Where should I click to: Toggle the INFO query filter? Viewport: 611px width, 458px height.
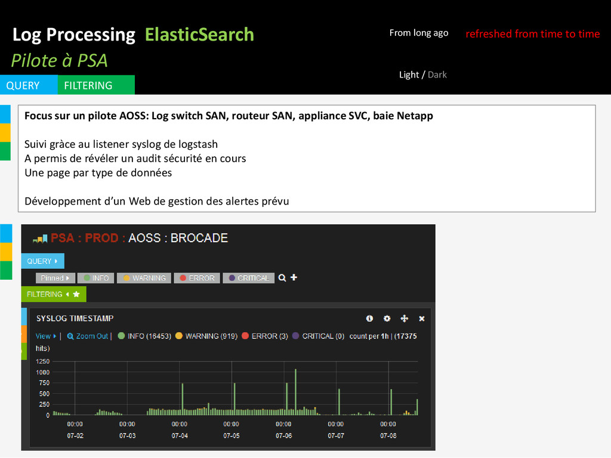pos(96,278)
